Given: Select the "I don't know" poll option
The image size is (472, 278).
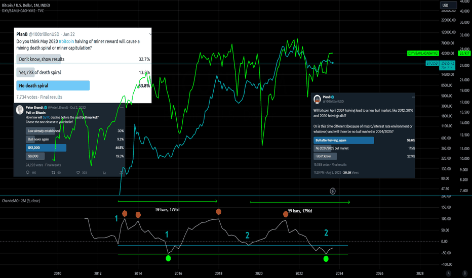Looking at the screenshot, I should [325, 156].
